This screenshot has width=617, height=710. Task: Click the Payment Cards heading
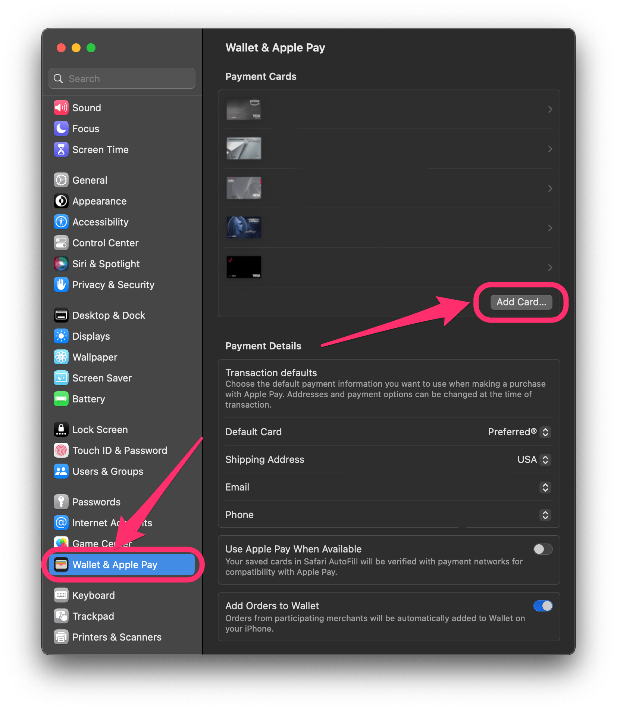coord(261,77)
